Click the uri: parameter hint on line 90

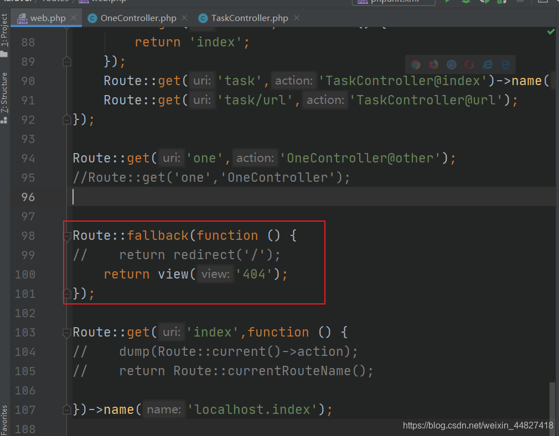[202, 81]
